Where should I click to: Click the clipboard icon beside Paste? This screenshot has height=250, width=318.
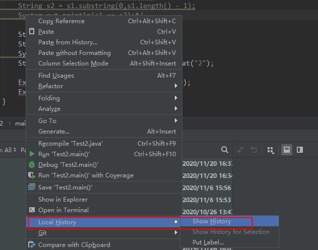pos(32,31)
